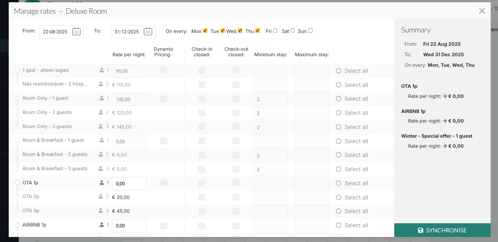498x242 pixels.
Task: Click Minimum stay field for OTA 1p
Action: coord(271,184)
